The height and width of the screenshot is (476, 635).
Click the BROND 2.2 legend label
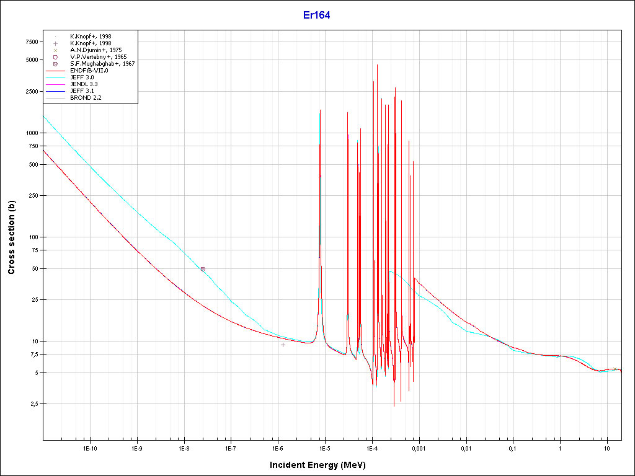coord(85,98)
